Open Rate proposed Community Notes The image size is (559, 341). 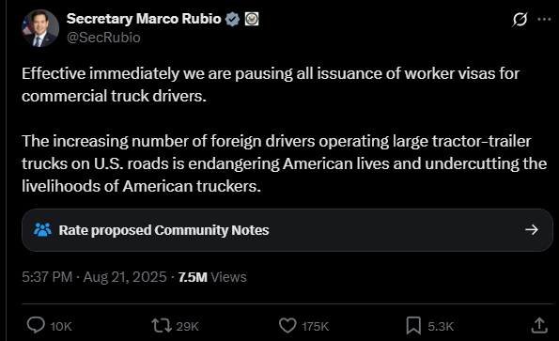point(287,230)
